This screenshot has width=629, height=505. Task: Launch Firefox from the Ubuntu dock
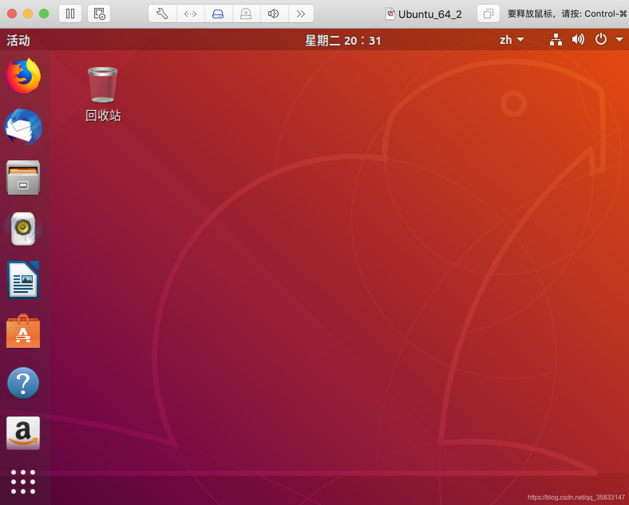point(23,76)
